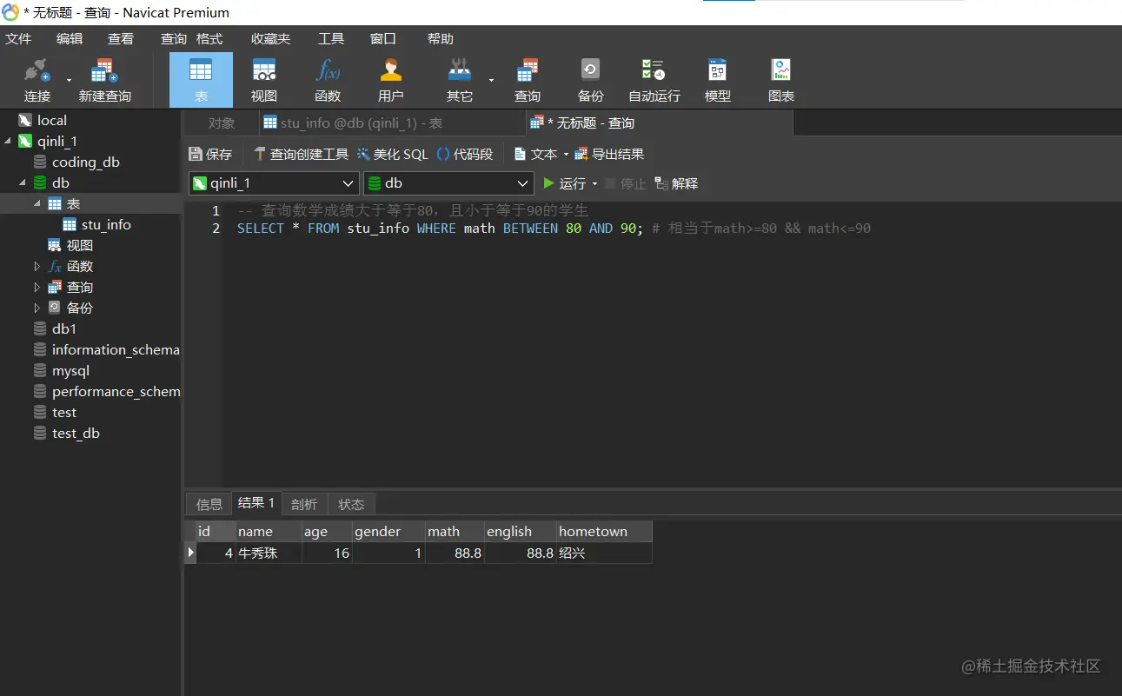Switch to the 无标题 - 查询 tab
This screenshot has height=696, width=1122.
point(659,123)
